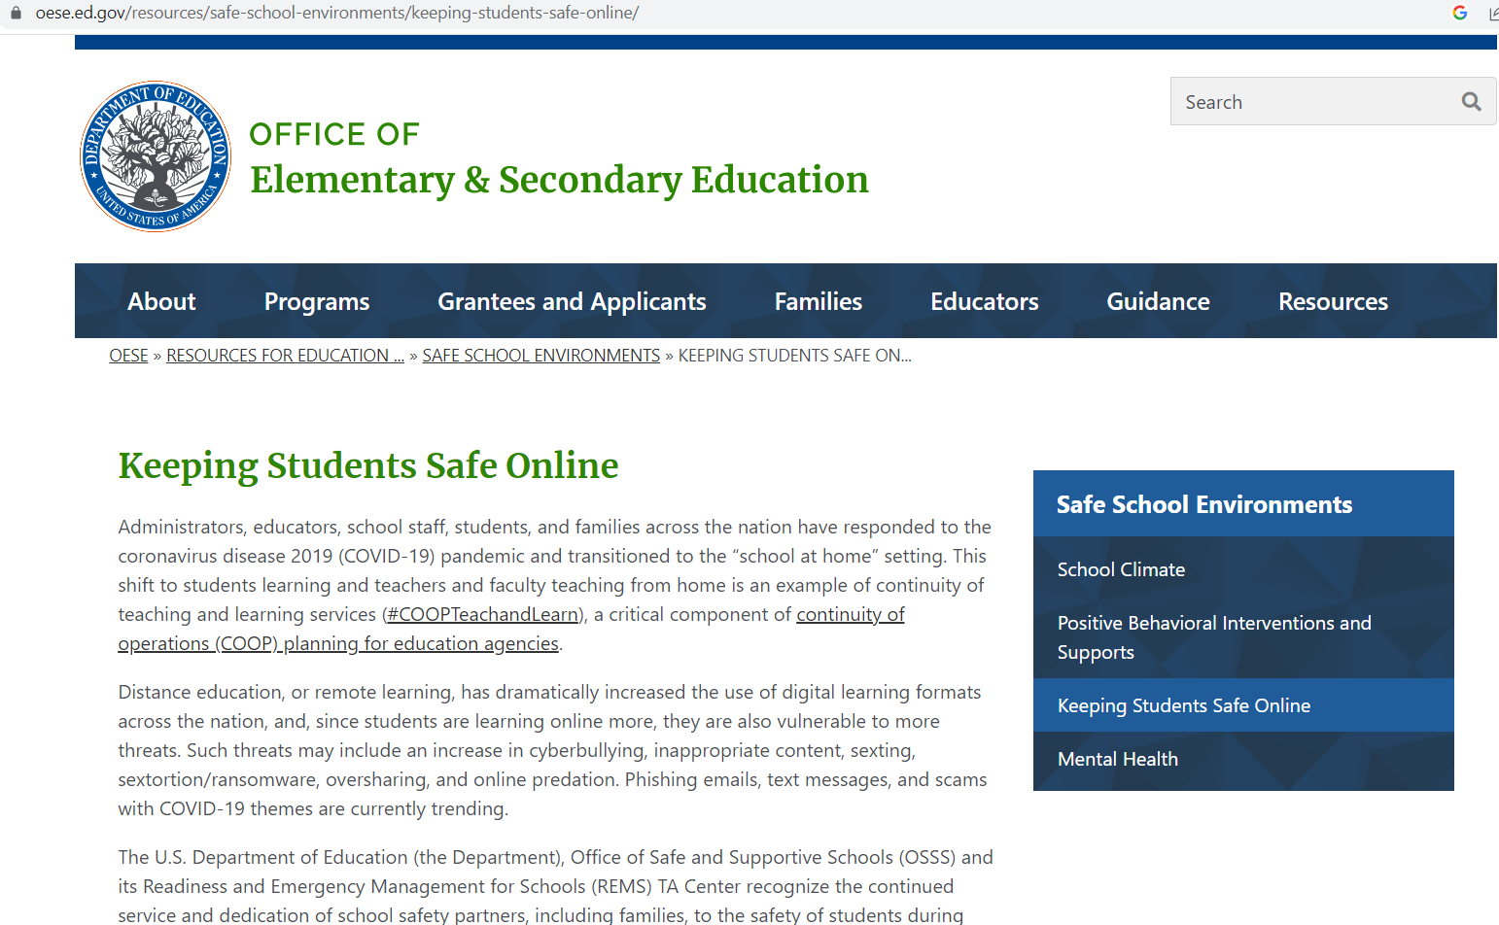Follow the Resources for Education breadcrumb
The width and height of the screenshot is (1499, 925).
point(285,356)
